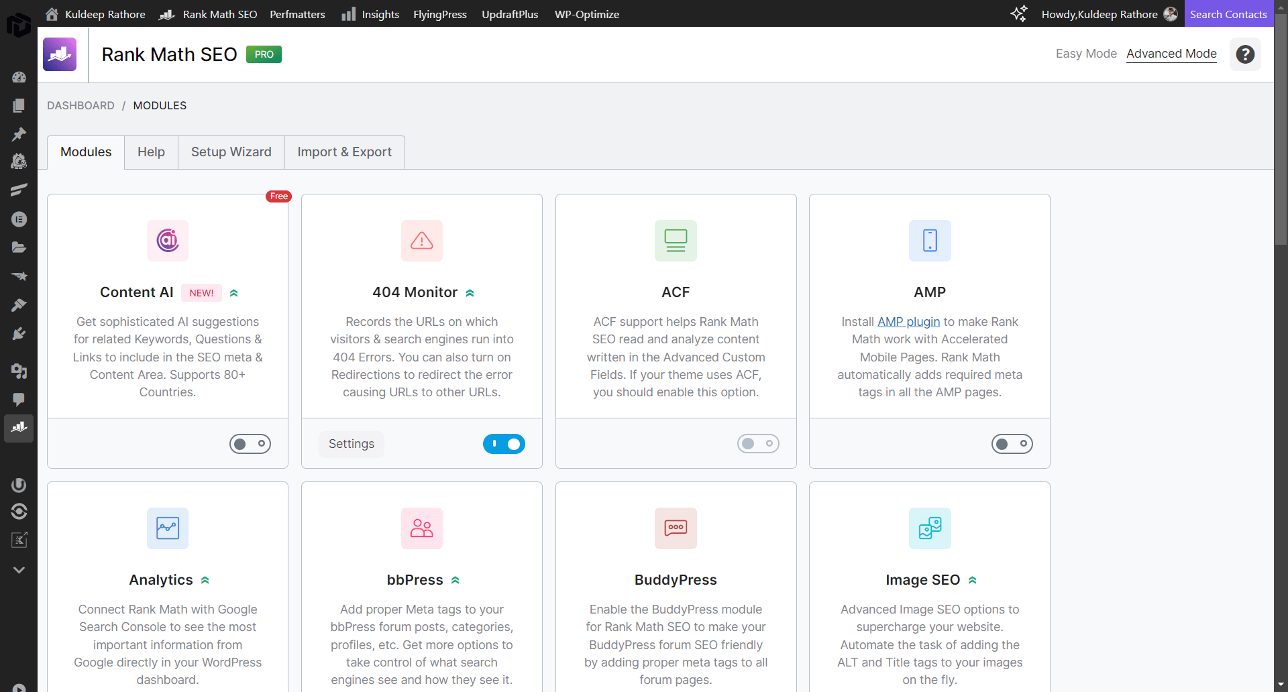Open Insights in the admin bar
Image resolution: width=1288 pixels, height=692 pixels.
click(370, 14)
